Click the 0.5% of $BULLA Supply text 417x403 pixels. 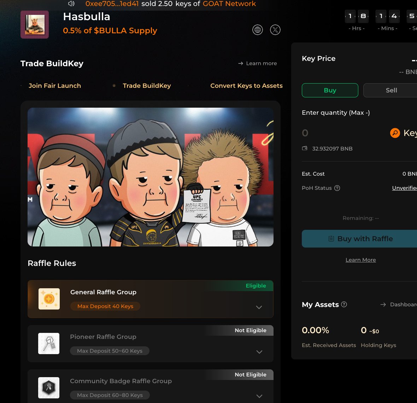tap(110, 31)
